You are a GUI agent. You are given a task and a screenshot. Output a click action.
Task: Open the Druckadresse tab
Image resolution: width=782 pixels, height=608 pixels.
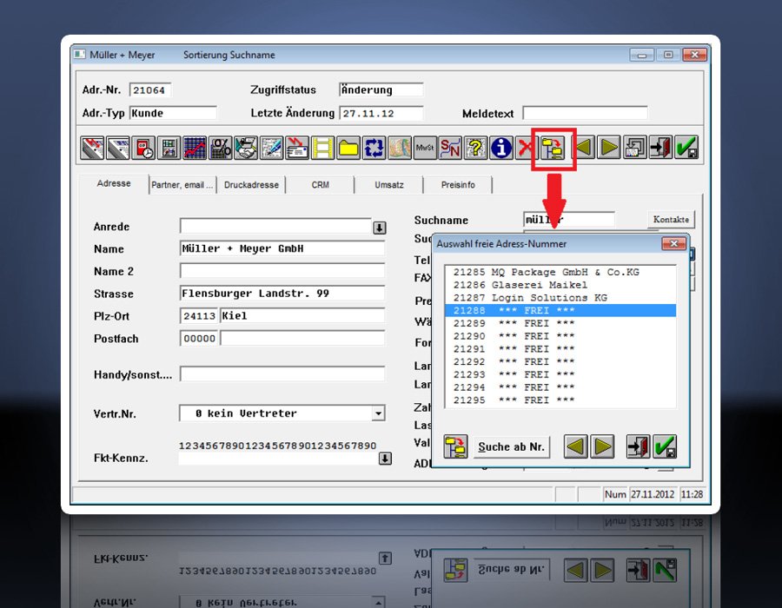click(251, 185)
